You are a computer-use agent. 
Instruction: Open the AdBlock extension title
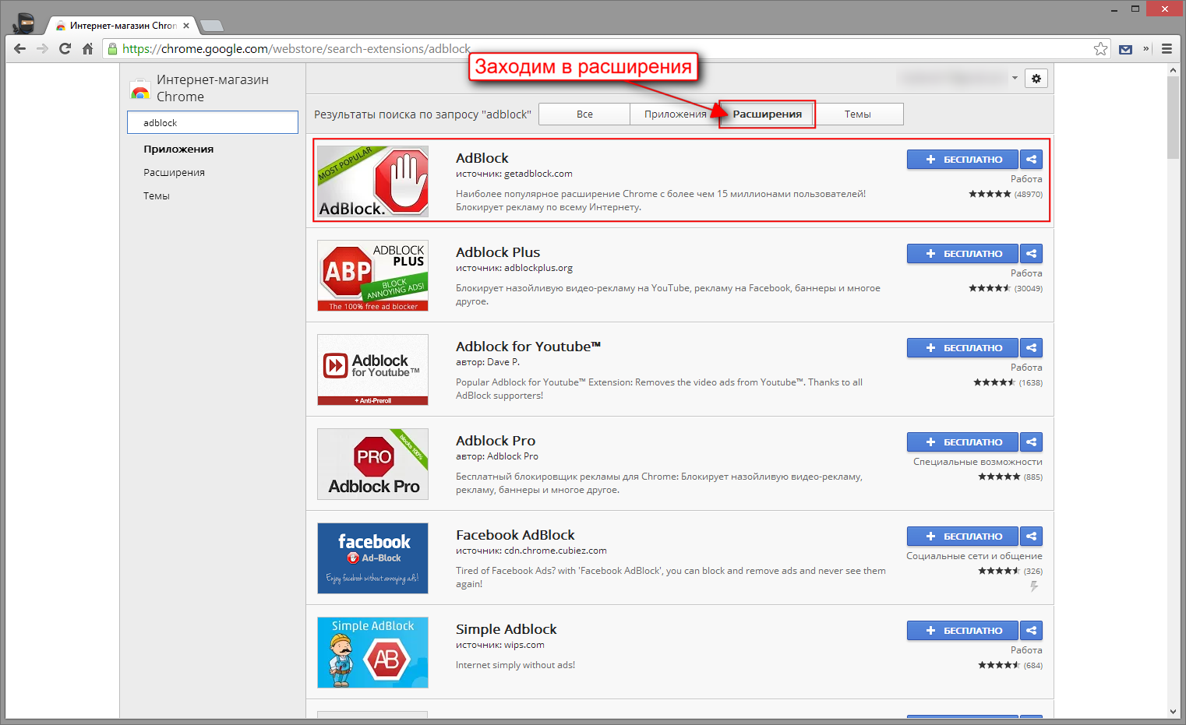click(x=482, y=158)
